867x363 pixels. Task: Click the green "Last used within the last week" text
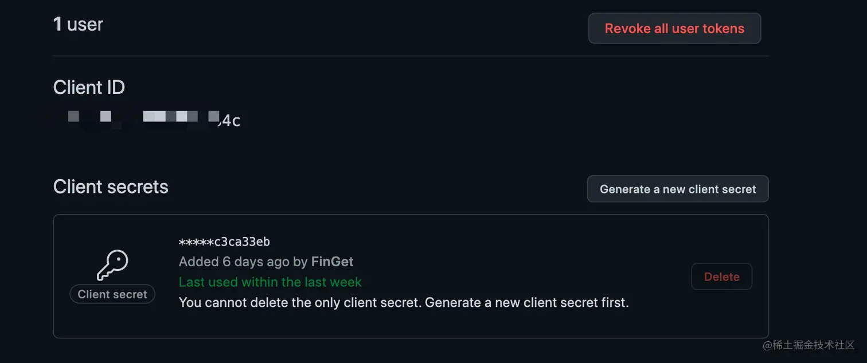[270, 282]
